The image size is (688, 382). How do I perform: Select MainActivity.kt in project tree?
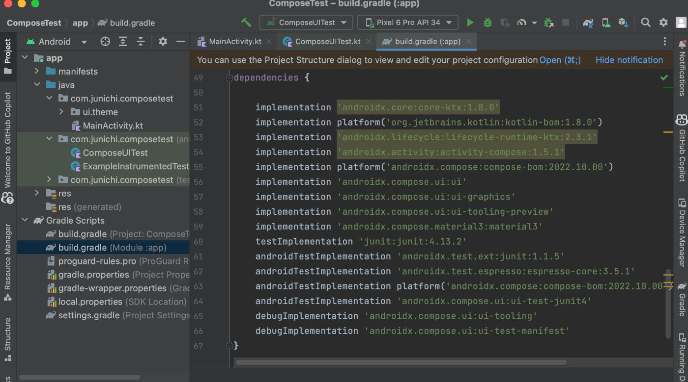[x=113, y=126]
